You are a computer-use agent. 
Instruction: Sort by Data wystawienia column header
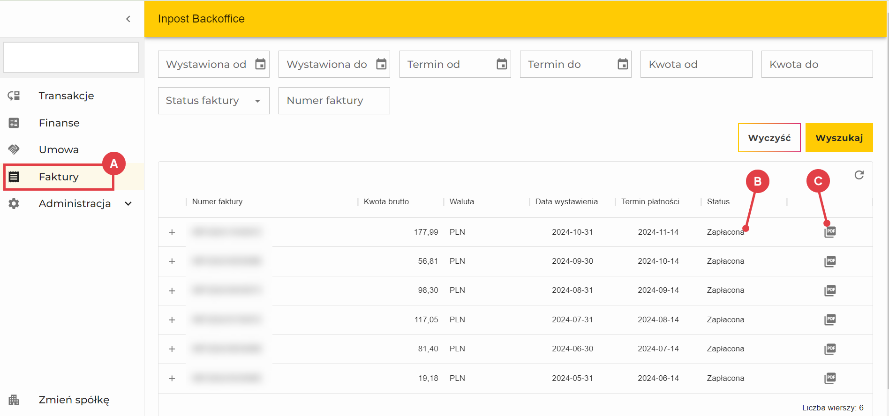566,201
